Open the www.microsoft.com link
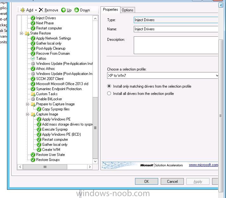 pos(203,165)
